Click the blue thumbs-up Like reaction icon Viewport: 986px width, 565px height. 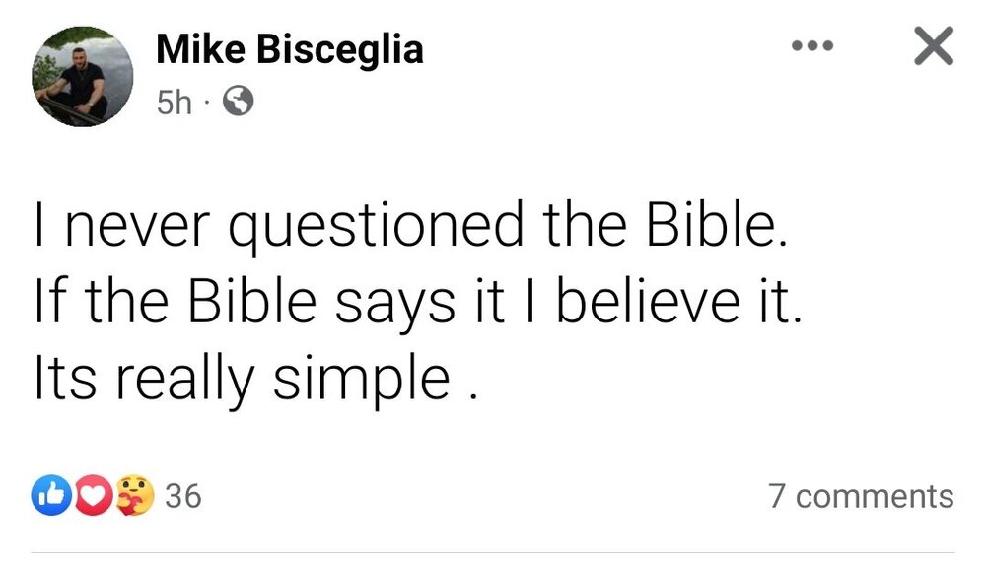point(49,495)
